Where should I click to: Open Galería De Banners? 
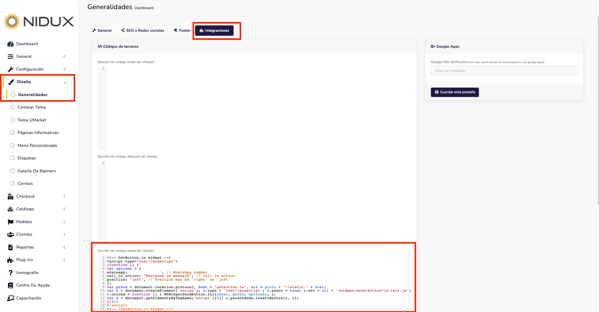coord(37,171)
